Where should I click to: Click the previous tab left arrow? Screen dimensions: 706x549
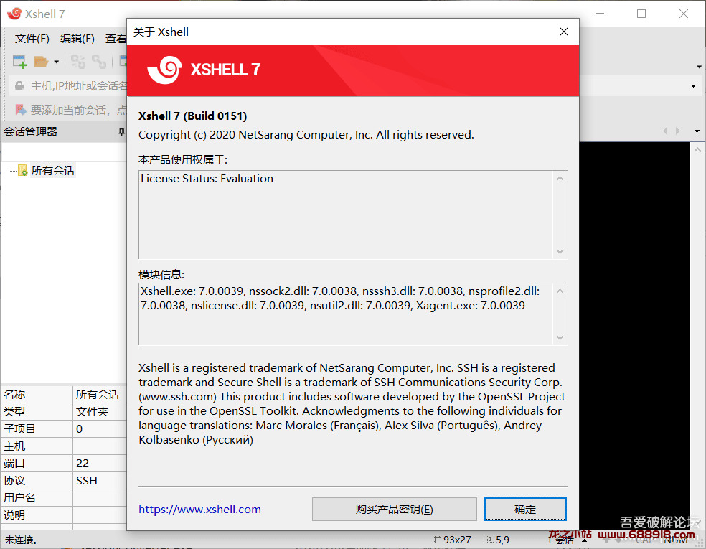click(x=665, y=131)
